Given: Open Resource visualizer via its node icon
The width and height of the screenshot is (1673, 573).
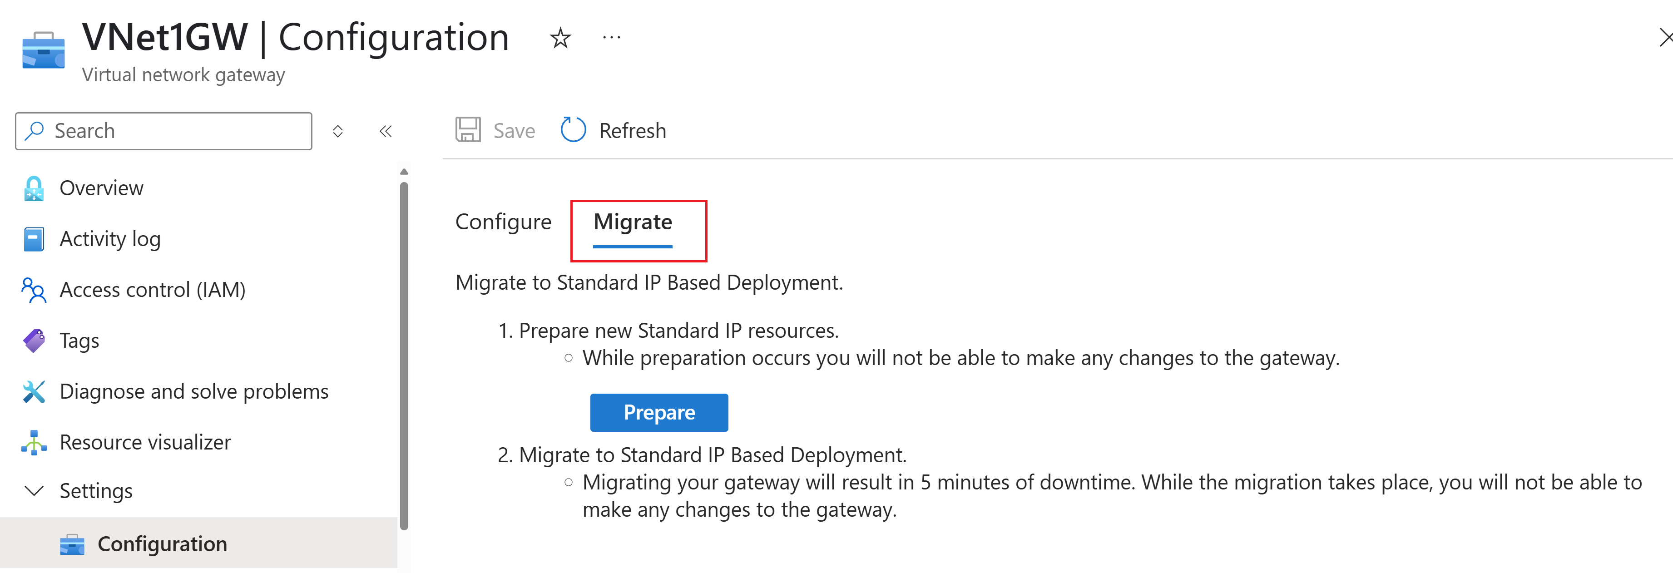Looking at the screenshot, I should click(33, 442).
